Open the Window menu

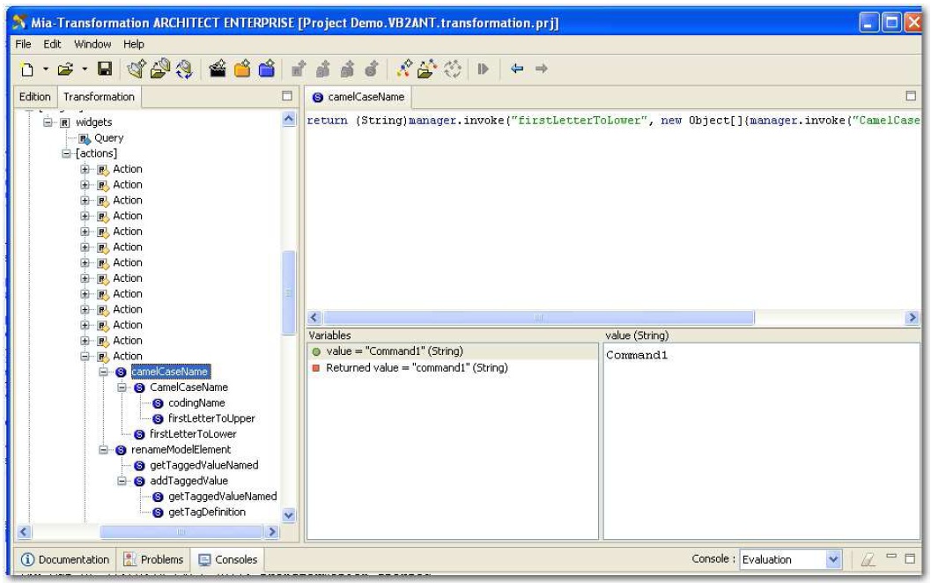coord(92,44)
